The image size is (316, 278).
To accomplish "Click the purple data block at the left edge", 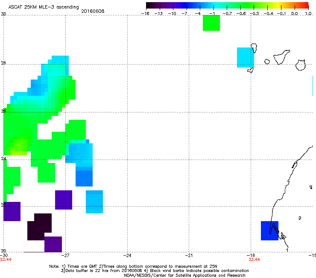I will pyautogui.click(x=12, y=211).
